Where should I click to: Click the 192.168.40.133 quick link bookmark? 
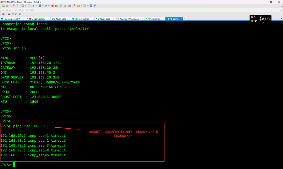13,14
